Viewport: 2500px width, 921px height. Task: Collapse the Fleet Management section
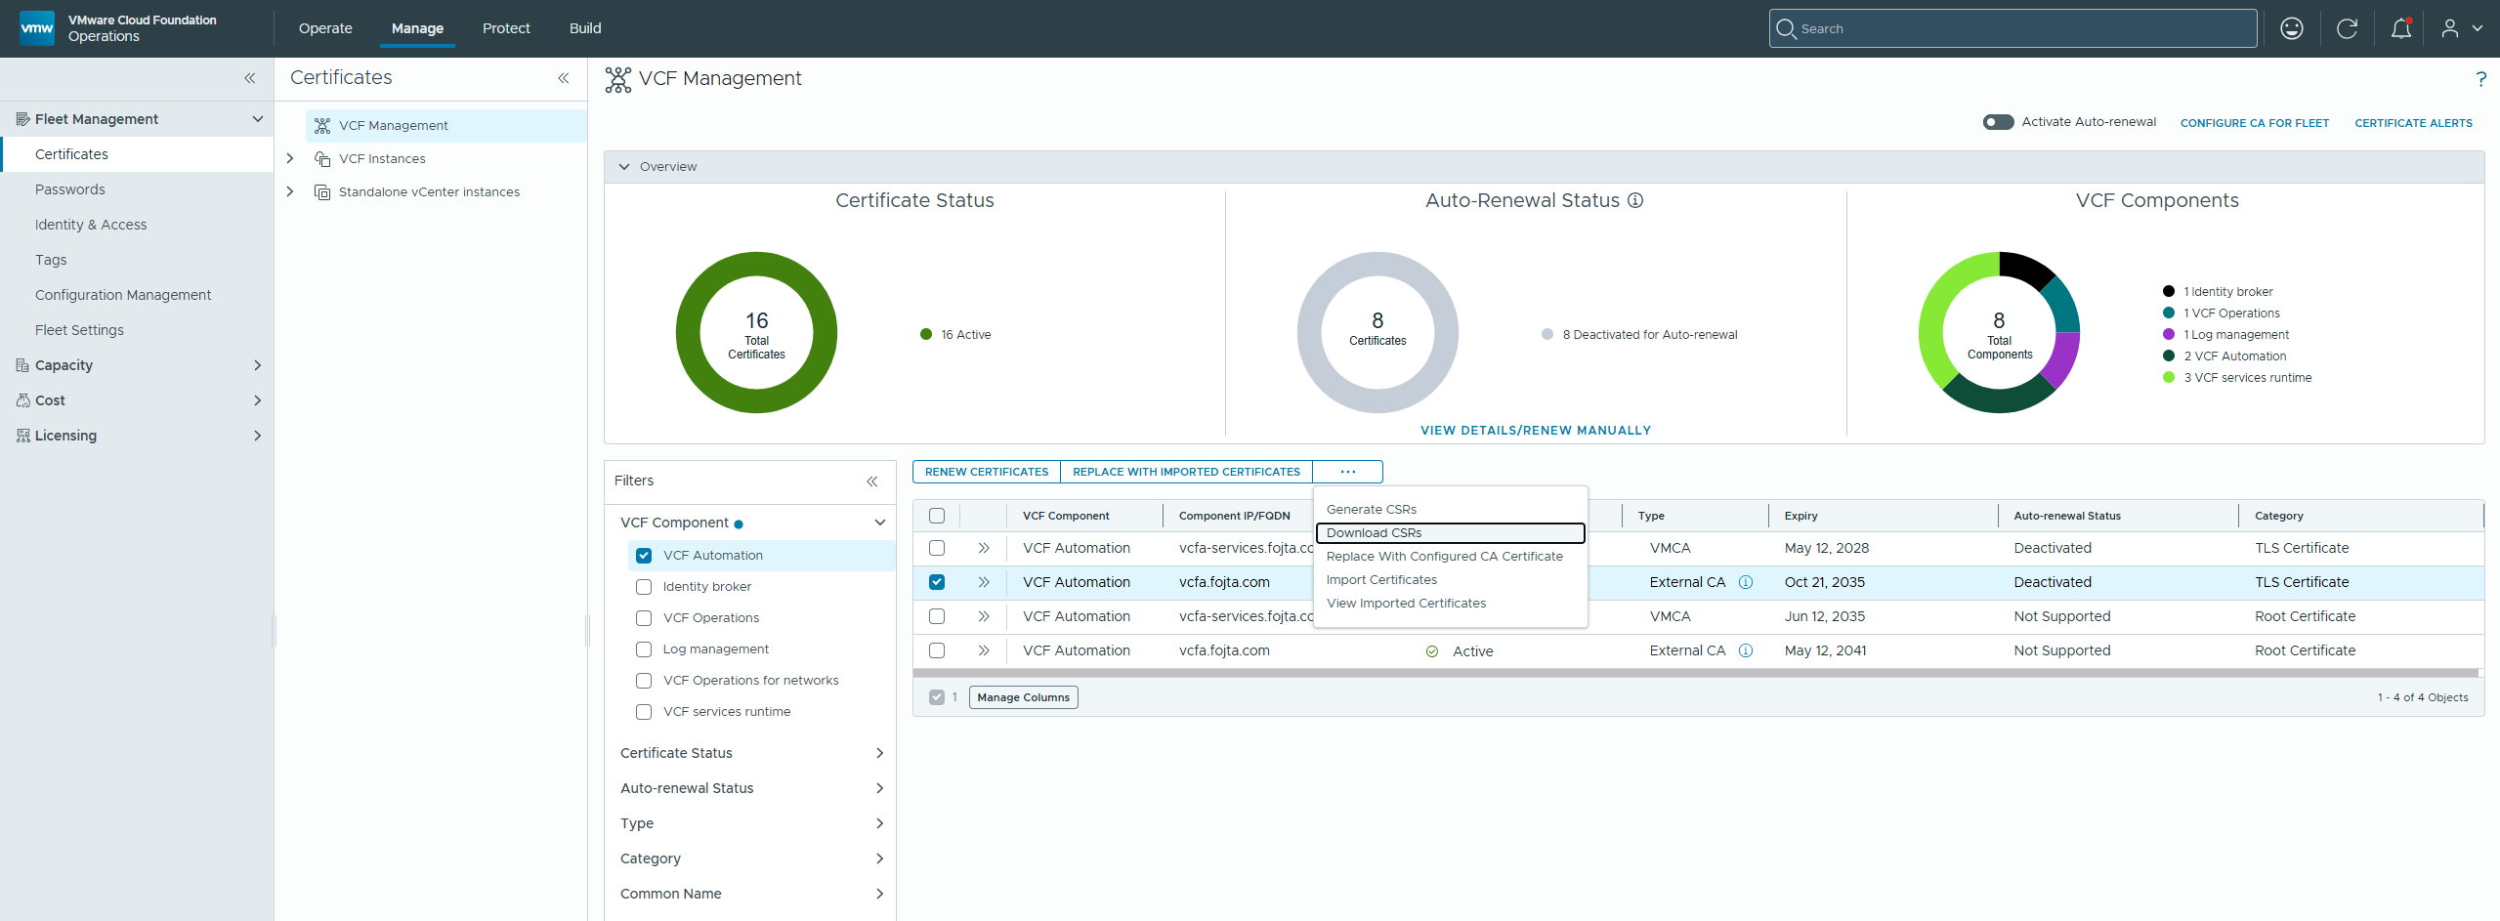pos(258,119)
